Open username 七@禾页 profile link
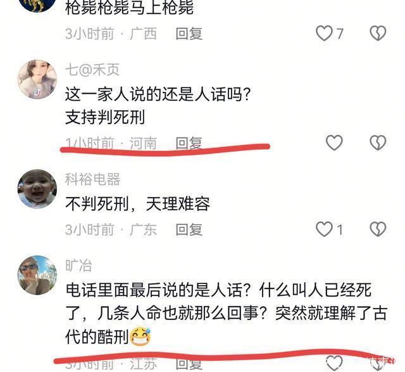Image resolution: width=405 pixels, height=372 pixels. click(92, 70)
